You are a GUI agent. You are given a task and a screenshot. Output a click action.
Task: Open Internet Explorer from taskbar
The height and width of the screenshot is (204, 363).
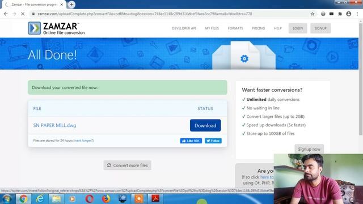point(40,199)
